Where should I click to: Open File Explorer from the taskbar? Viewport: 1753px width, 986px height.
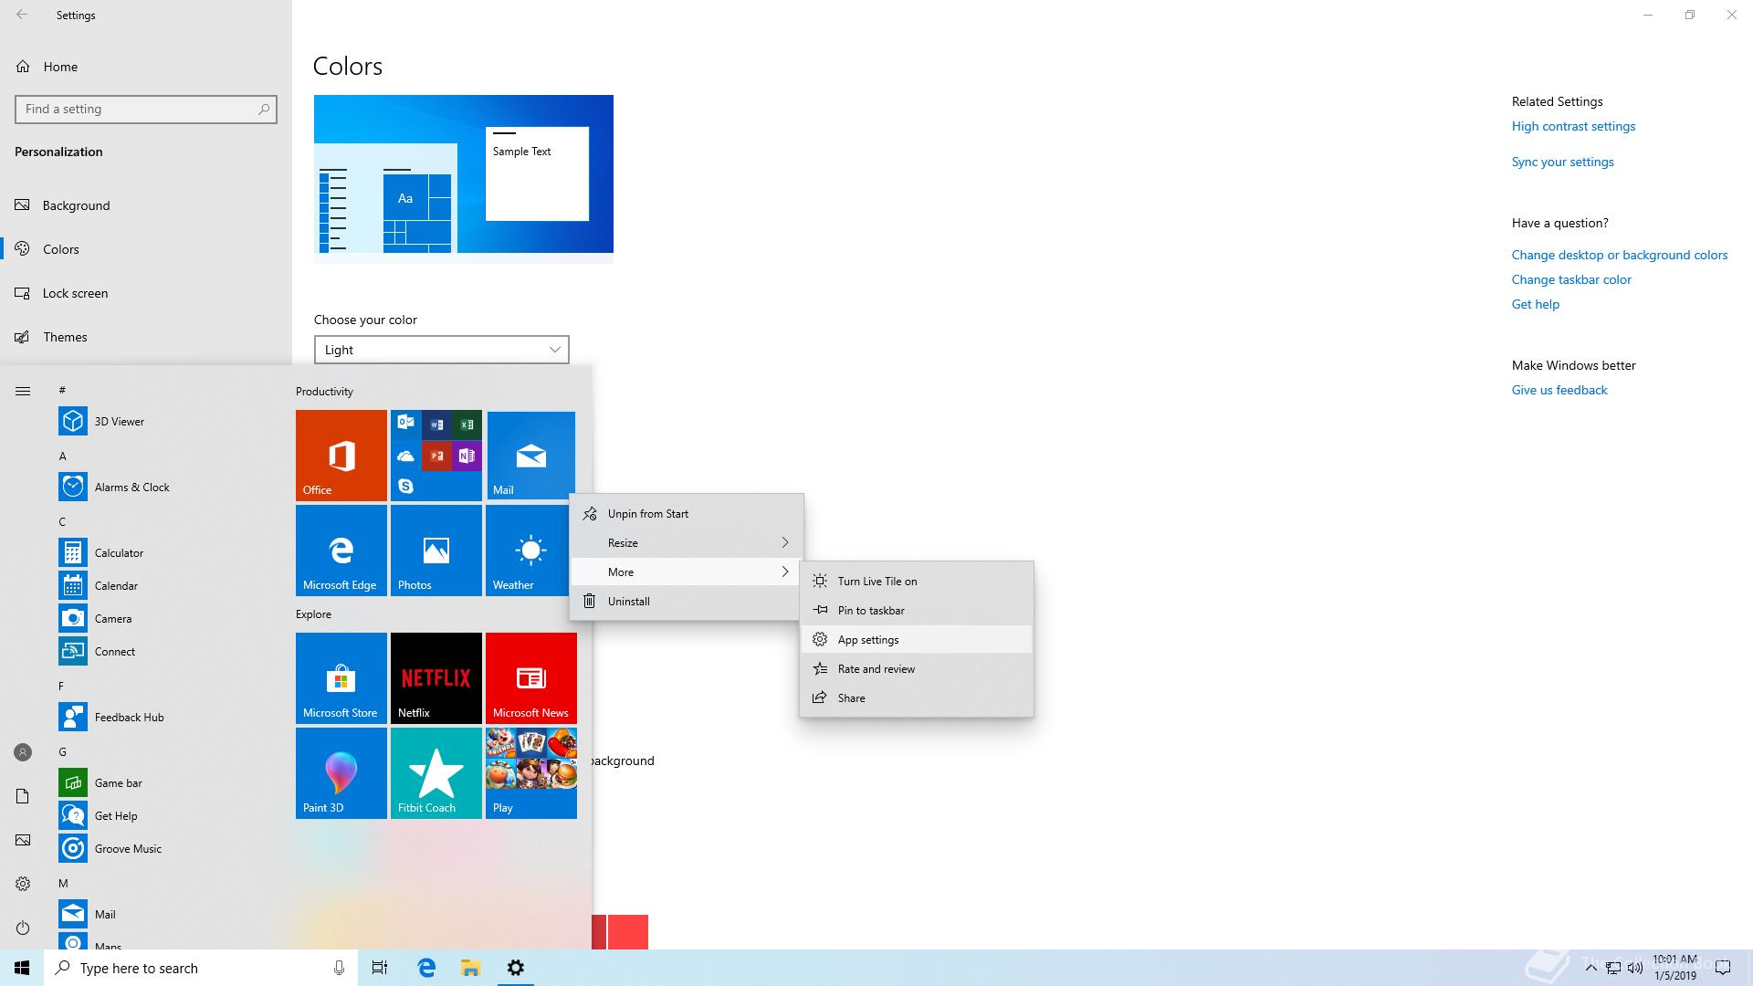click(470, 968)
